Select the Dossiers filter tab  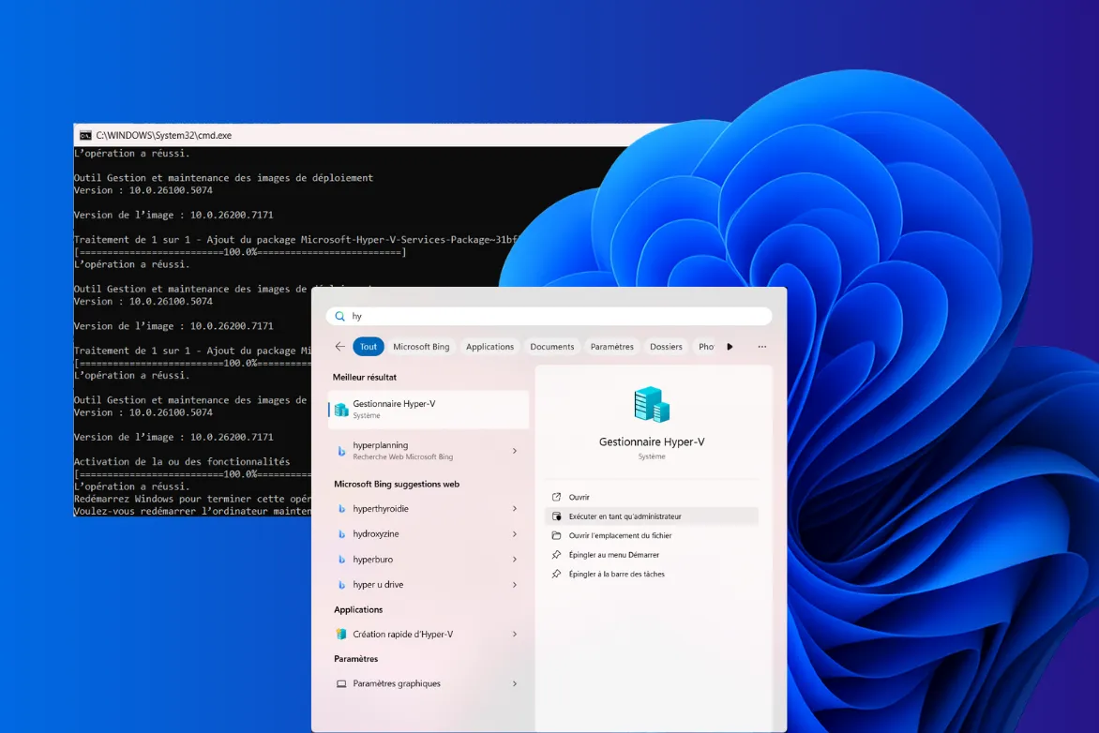tap(666, 346)
